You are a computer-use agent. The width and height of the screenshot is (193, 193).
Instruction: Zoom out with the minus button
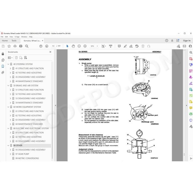tap(79, 46)
